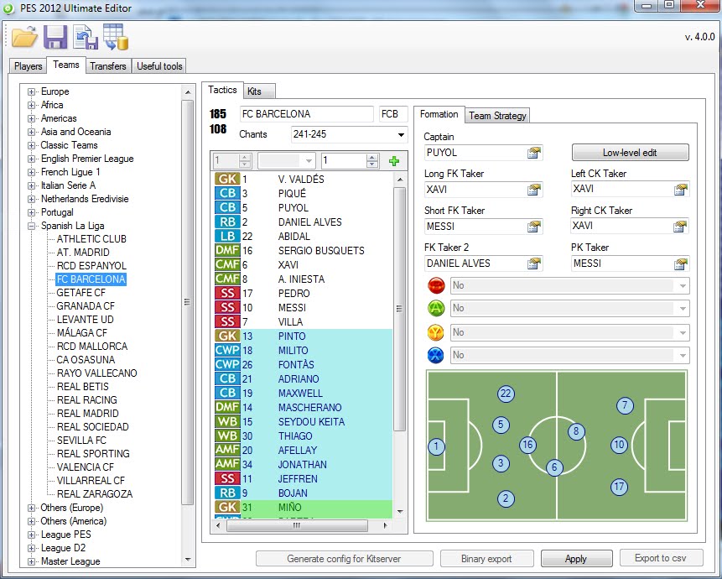This screenshot has height=579, width=722.
Task: Click the open folder toolbar icon
Action: pyautogui.click(x=24, y=37)
